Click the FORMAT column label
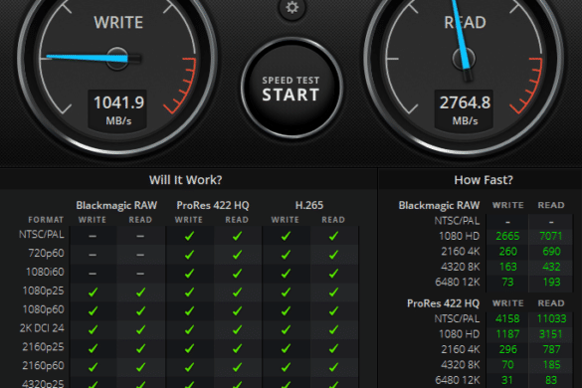 pos(46,220)
